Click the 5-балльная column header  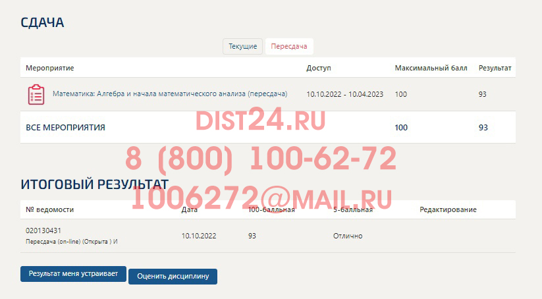pos(353,209)
